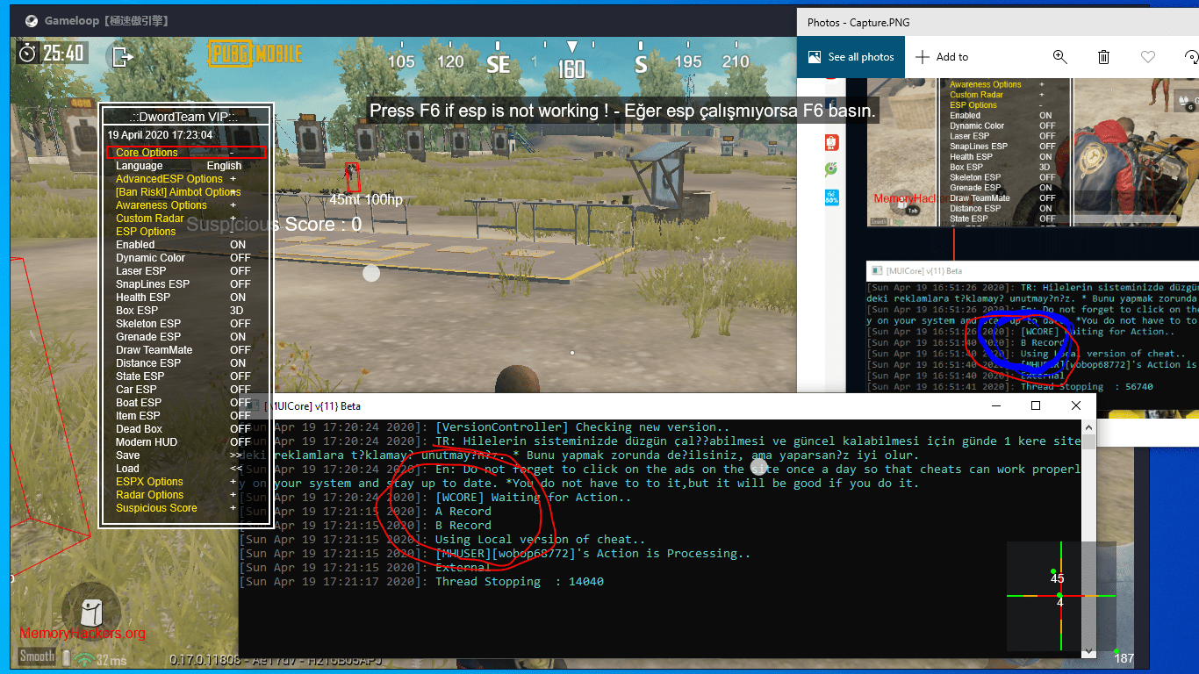Screen dimensions: 1199x674
Task: Click 'Using Local version of cheat..' in front console
Action: 540,540
